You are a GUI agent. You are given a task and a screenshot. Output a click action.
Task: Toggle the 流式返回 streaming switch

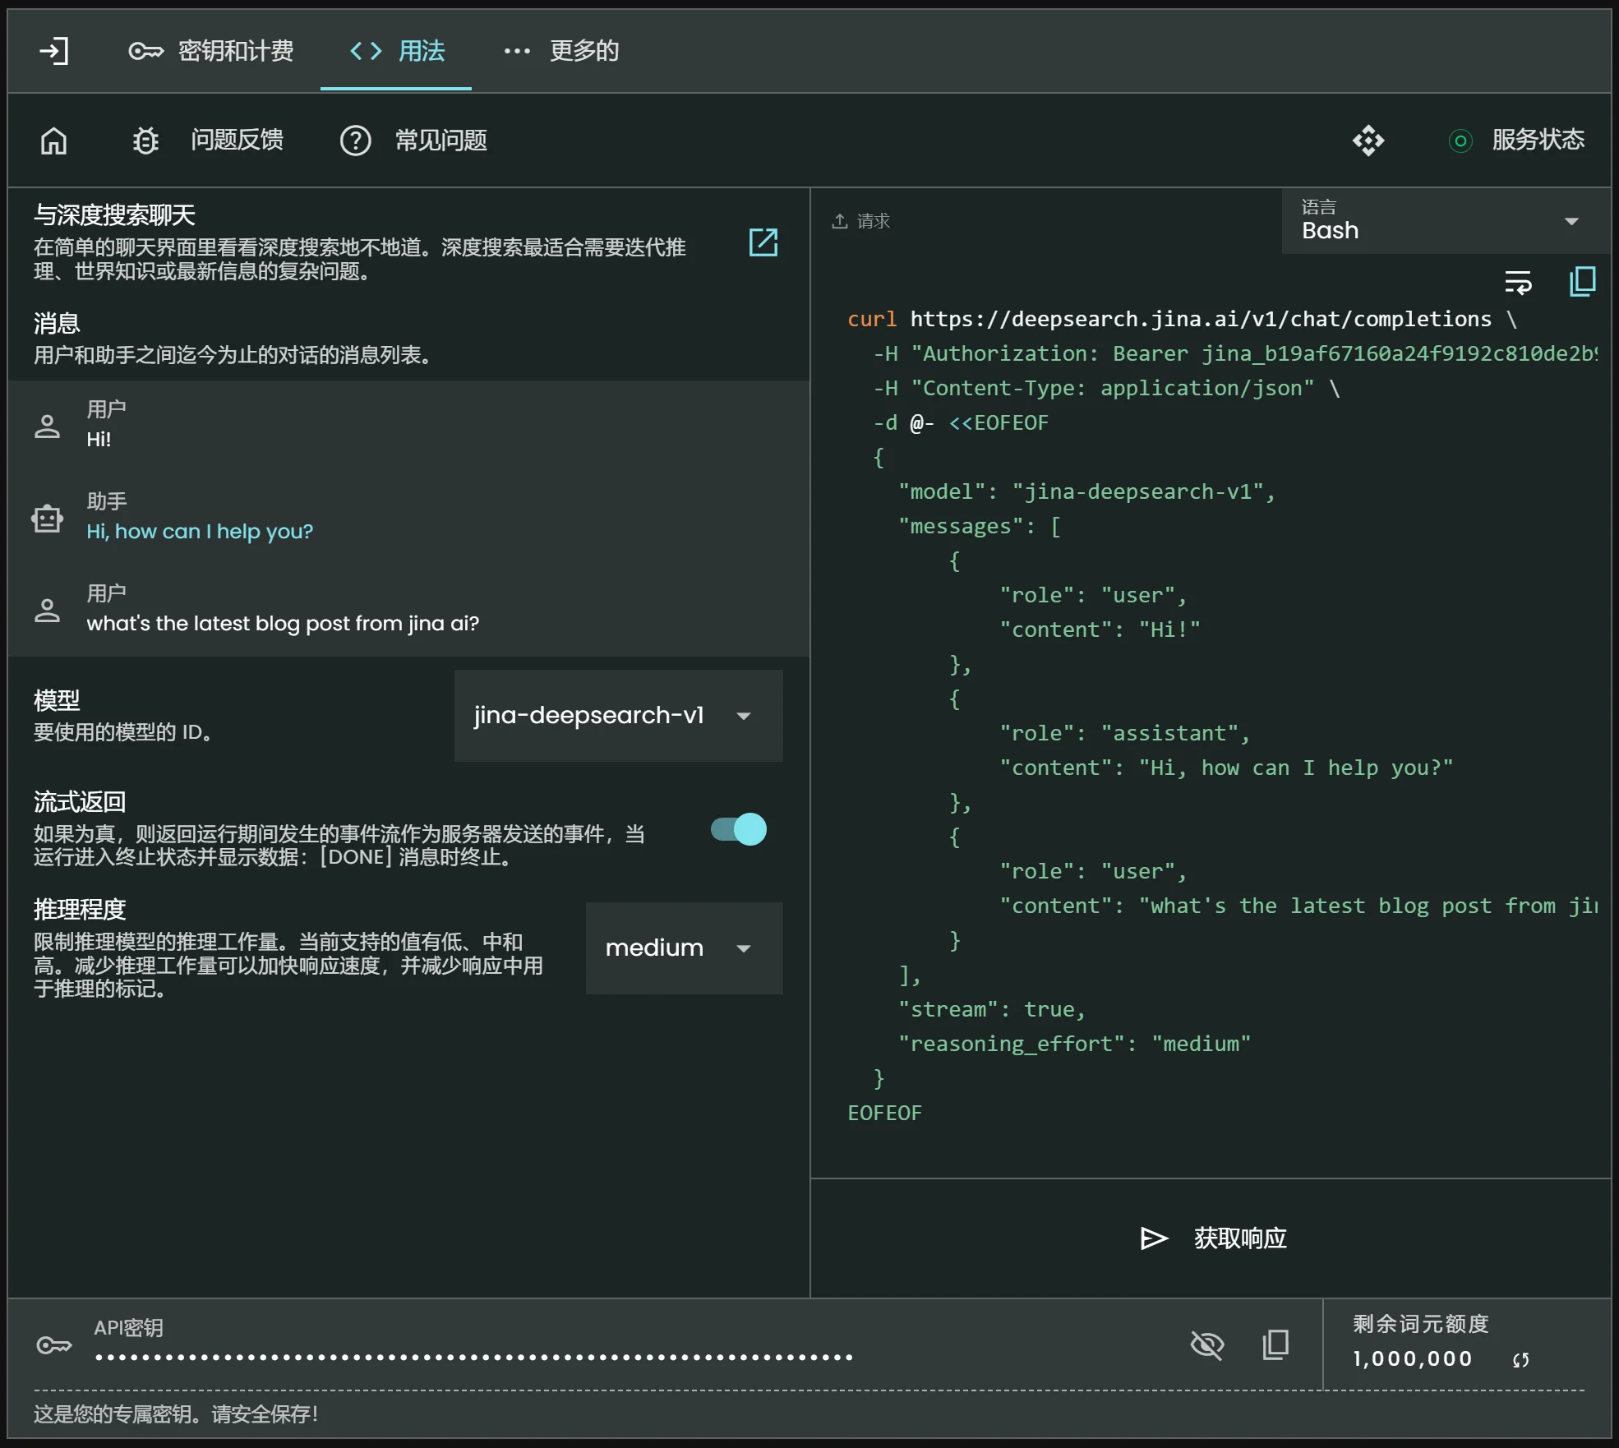tap(739, 829)
